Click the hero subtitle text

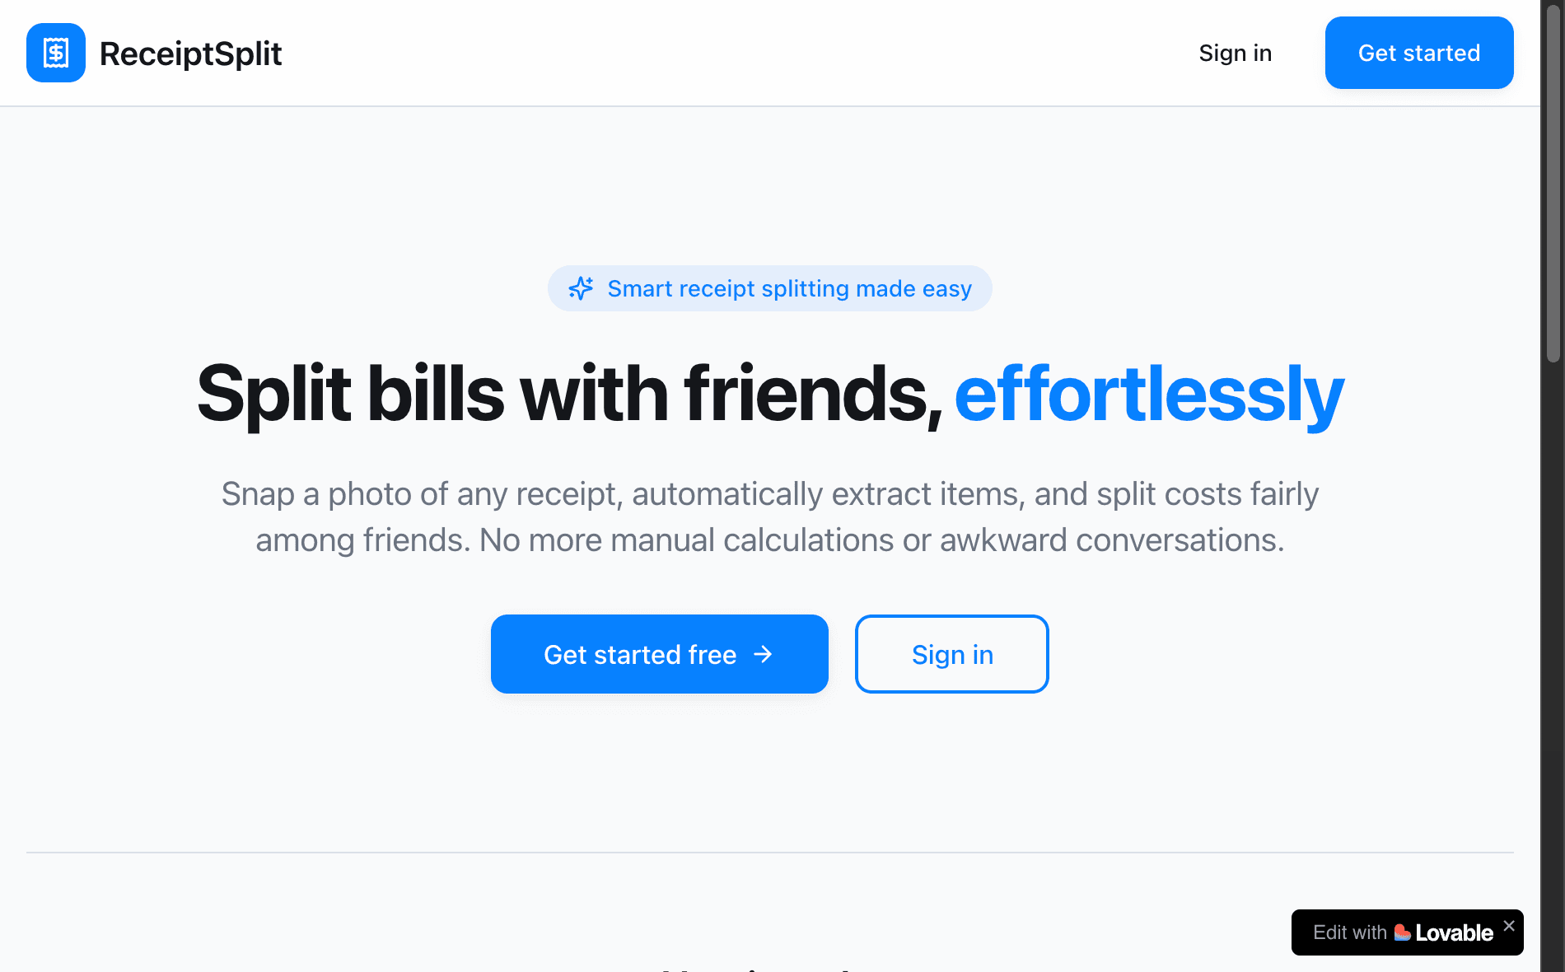[769, 516]
